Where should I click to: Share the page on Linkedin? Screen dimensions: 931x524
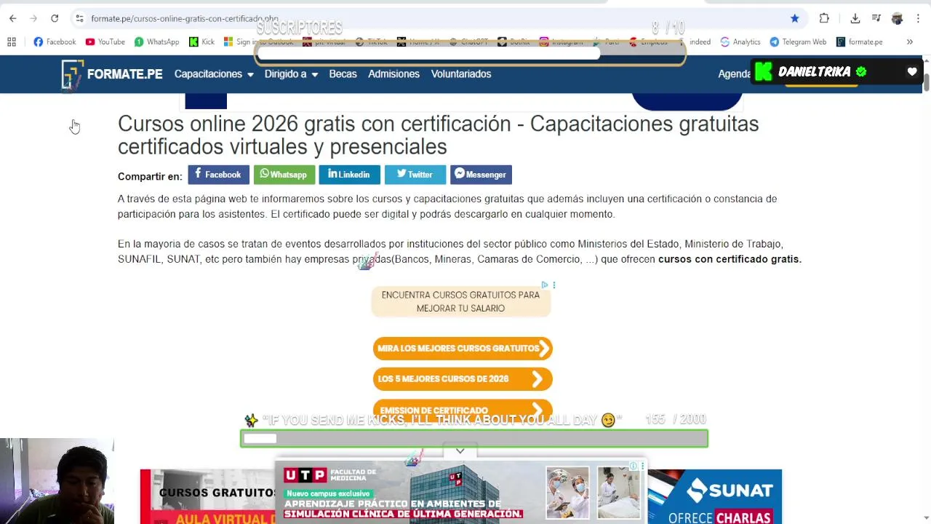[349, 175]
